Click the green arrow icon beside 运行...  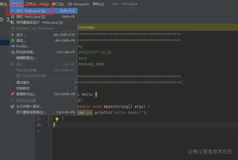(13, 35)
